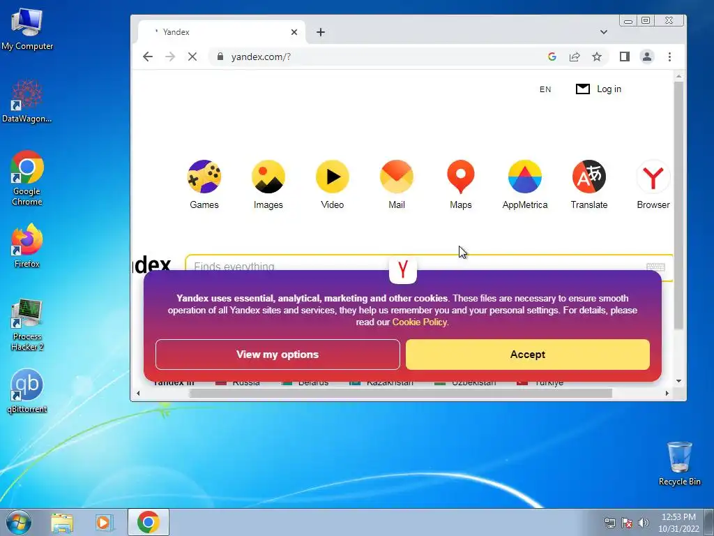Open AppMetrica service icon
714x536 pixels.
[525, 177]
